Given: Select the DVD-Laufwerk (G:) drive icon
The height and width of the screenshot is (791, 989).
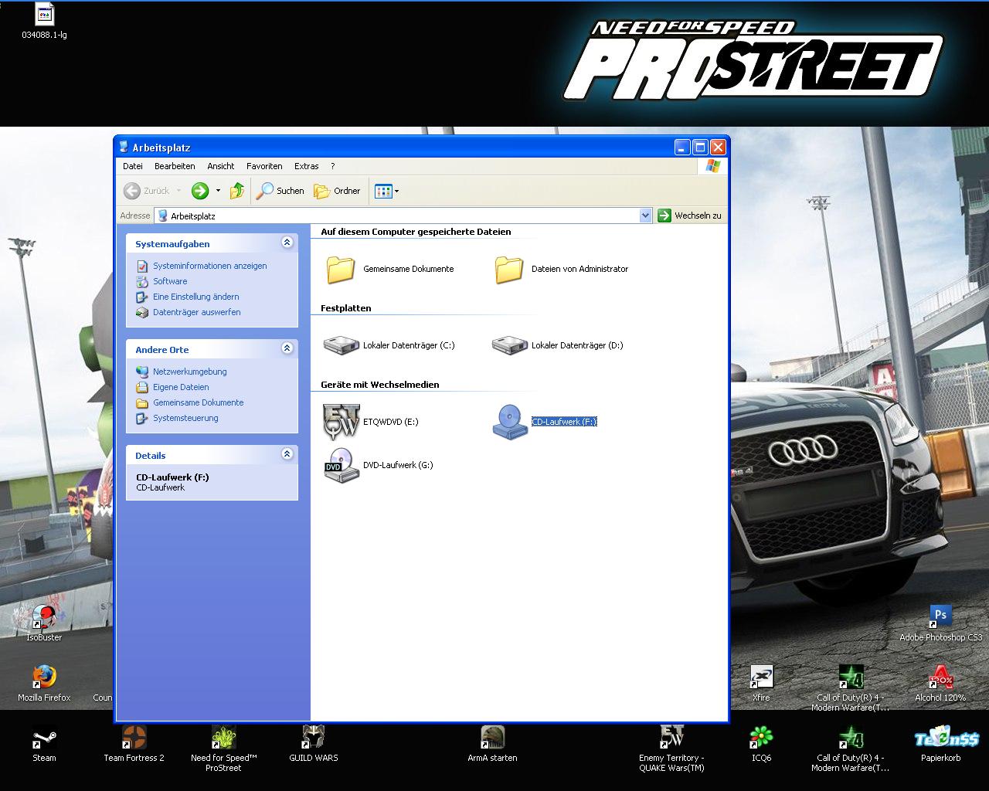Looking at the screenshot, I should (x=341, y=465).
